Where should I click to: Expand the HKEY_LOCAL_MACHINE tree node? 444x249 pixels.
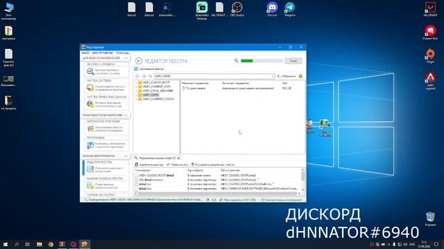coord(136,91)
